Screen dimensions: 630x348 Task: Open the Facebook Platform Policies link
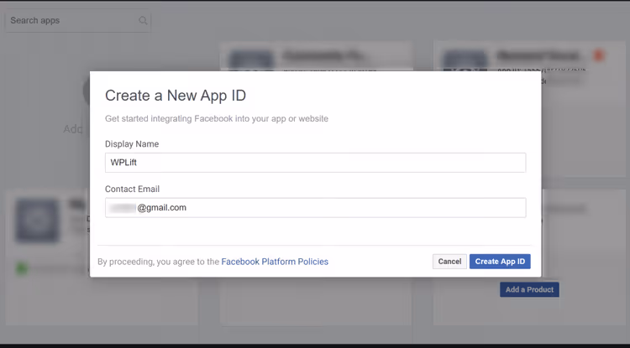coord(275,262)
